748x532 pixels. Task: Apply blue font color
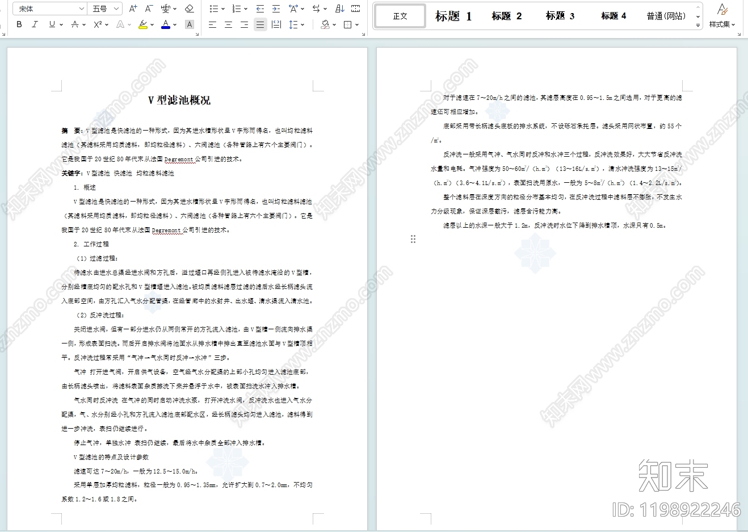(x=165, y=24)
